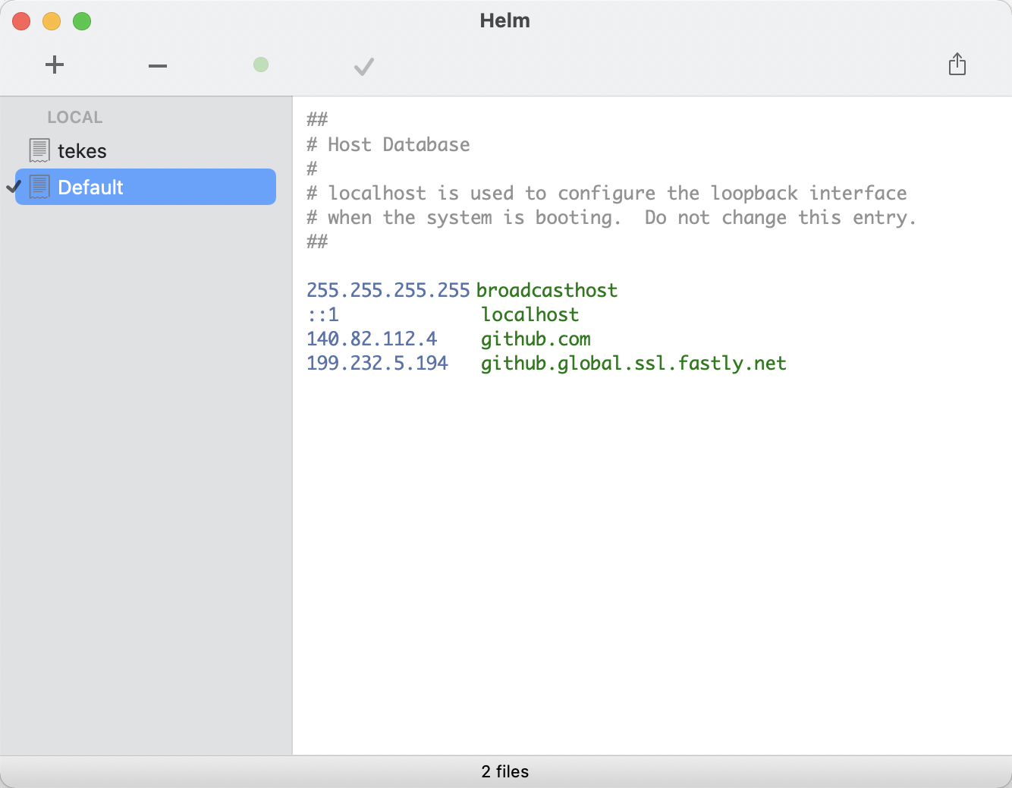Select the Default hosts file
The height and width of the screenshot is (788, 1012).
click(146, 187)
